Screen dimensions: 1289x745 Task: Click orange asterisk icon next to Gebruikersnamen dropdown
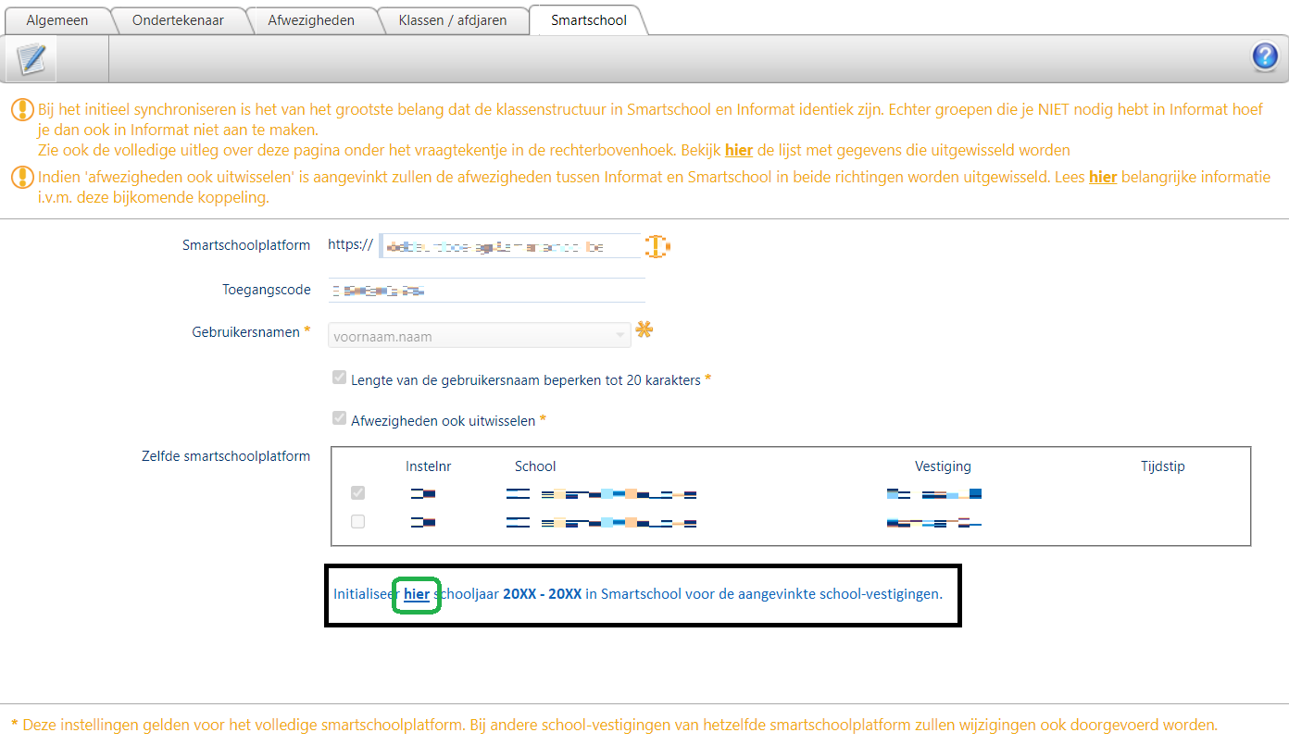[x=644, y=330]
